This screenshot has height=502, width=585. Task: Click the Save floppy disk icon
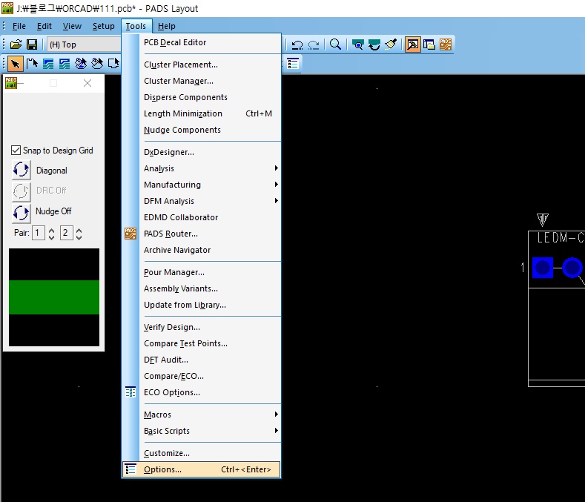32,44
